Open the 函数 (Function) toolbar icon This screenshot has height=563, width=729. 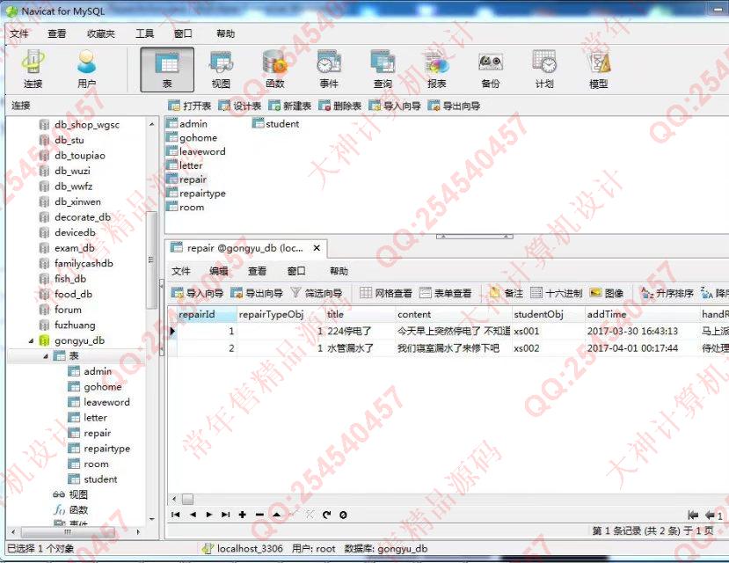pos(274,69)
